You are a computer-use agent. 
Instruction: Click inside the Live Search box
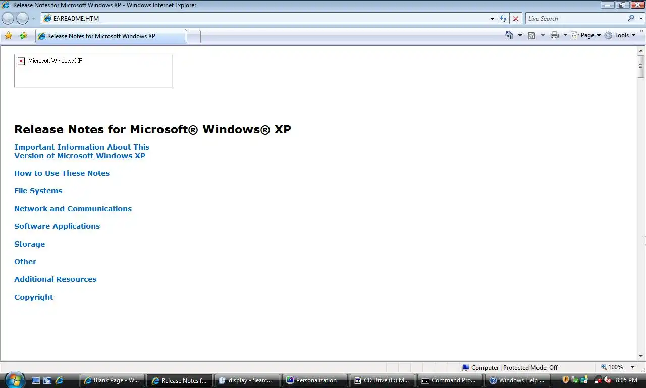tap(575, 19)
